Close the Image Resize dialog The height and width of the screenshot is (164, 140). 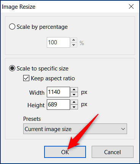[x=131, y=6]
